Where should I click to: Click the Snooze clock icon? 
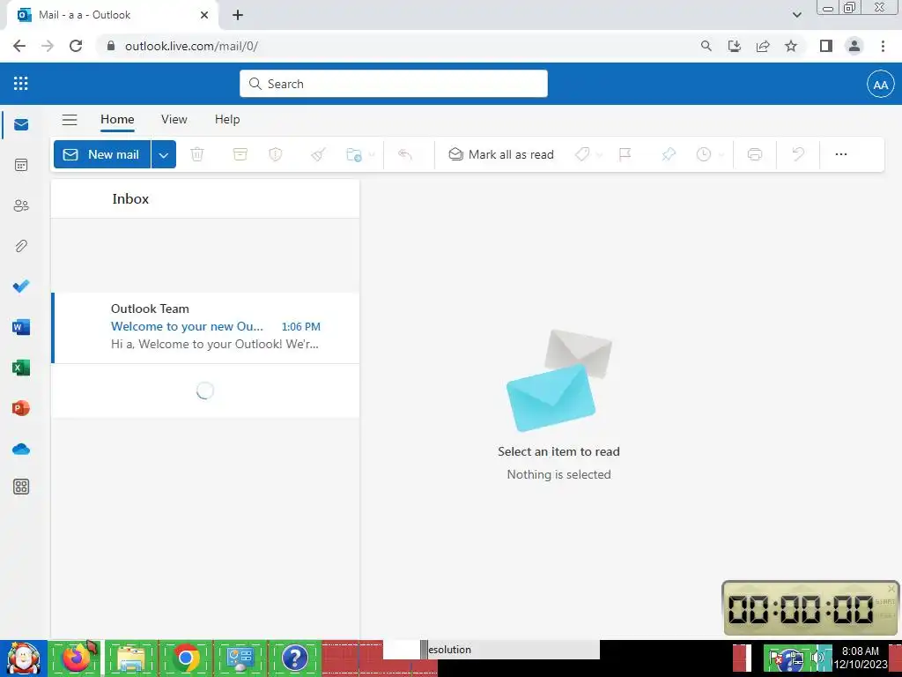[x=704, y=154]
